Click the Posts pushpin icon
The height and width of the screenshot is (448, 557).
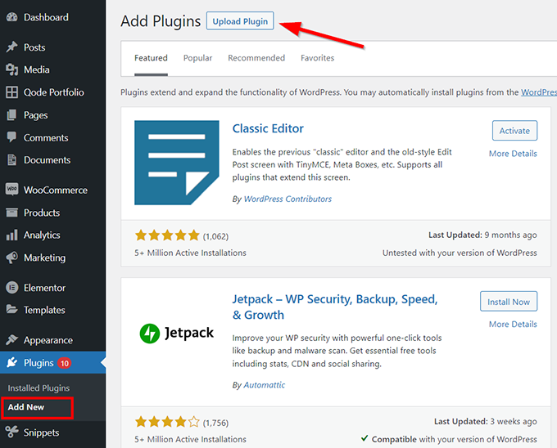(x=11, y=47)
